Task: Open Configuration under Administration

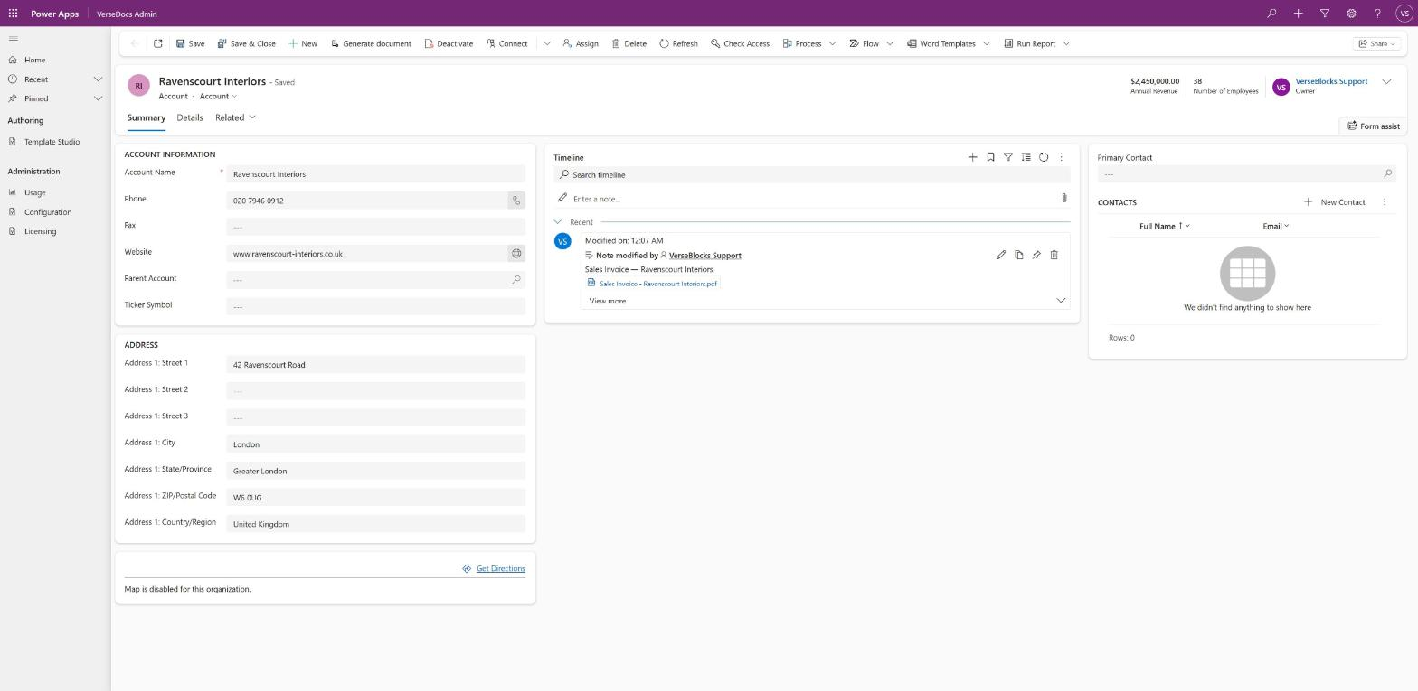Action: (48, 212)
